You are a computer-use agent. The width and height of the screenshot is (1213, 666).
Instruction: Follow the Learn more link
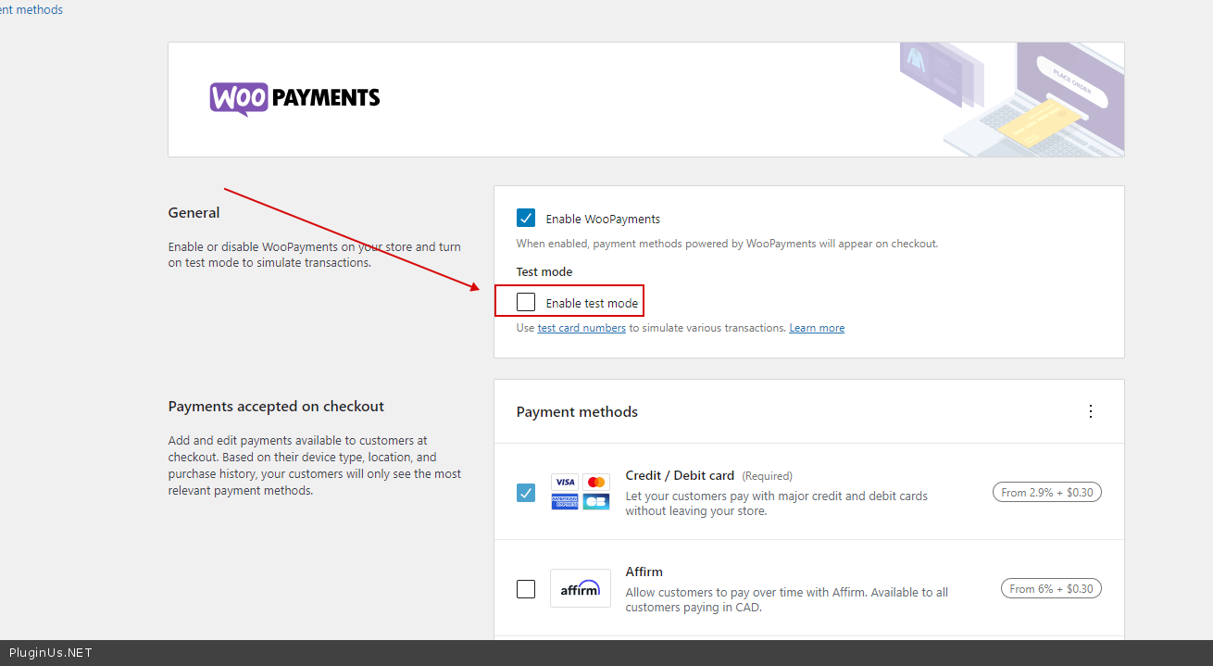pyautogui.click(x=817, y=328)
